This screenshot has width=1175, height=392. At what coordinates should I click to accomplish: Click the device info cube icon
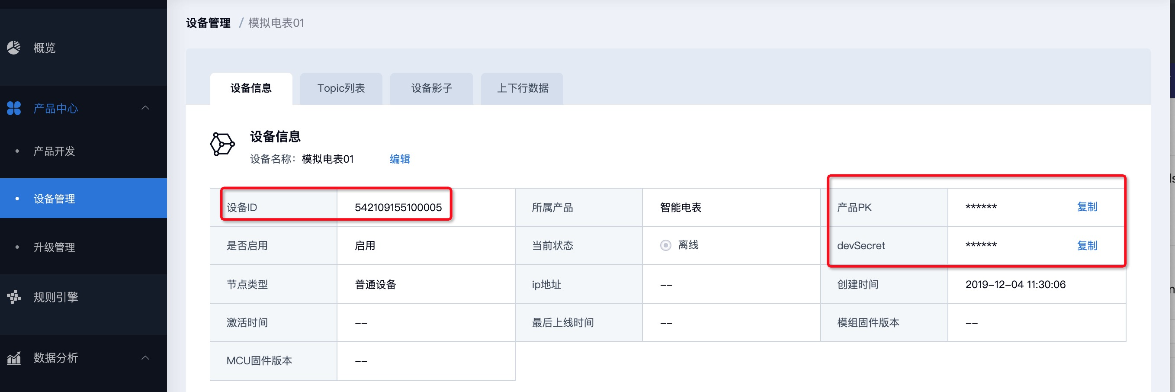222,145
